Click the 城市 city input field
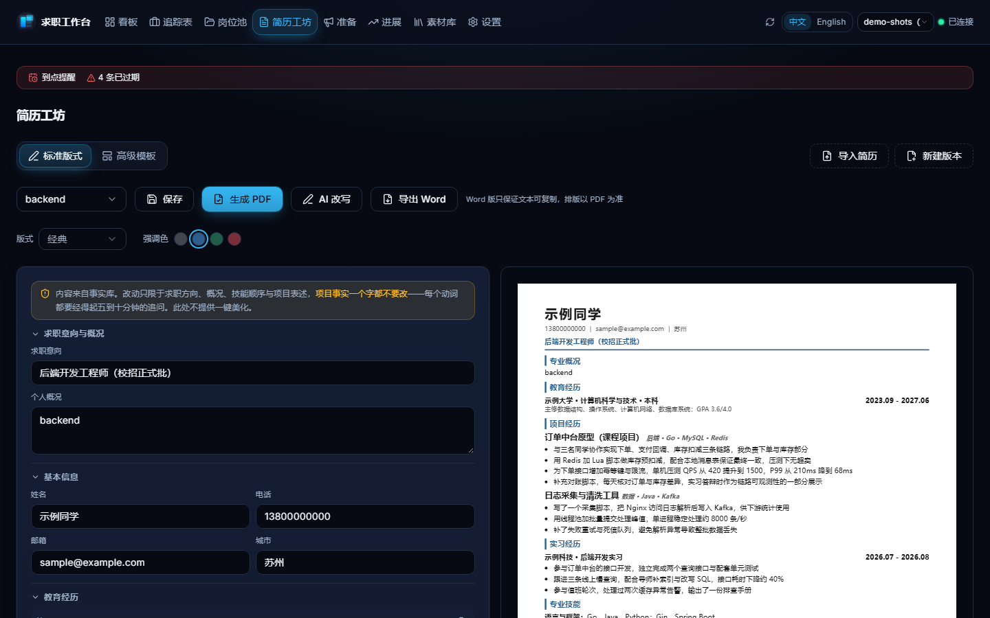Image resolution: width=990 pixels, height=618 pixels. 365,562
